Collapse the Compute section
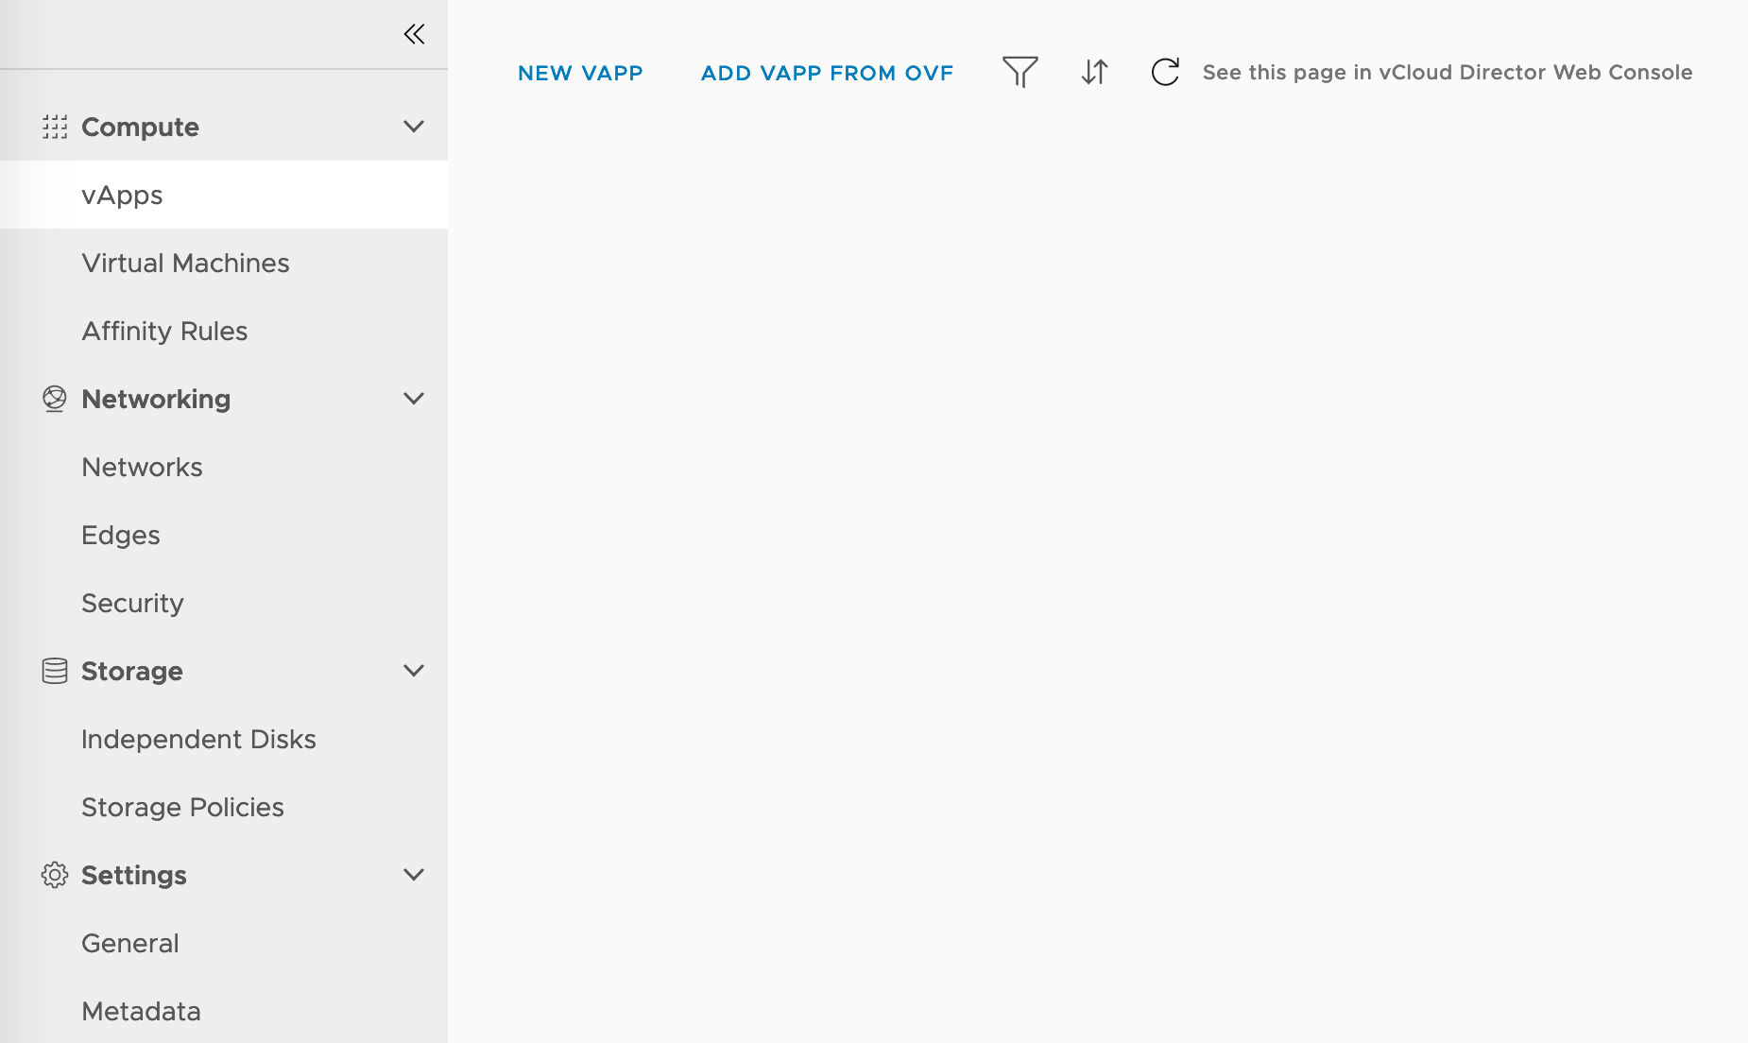 point(413,126)
